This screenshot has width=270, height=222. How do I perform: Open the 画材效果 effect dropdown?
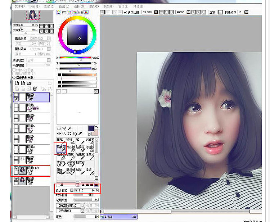(x=49, y=49)
